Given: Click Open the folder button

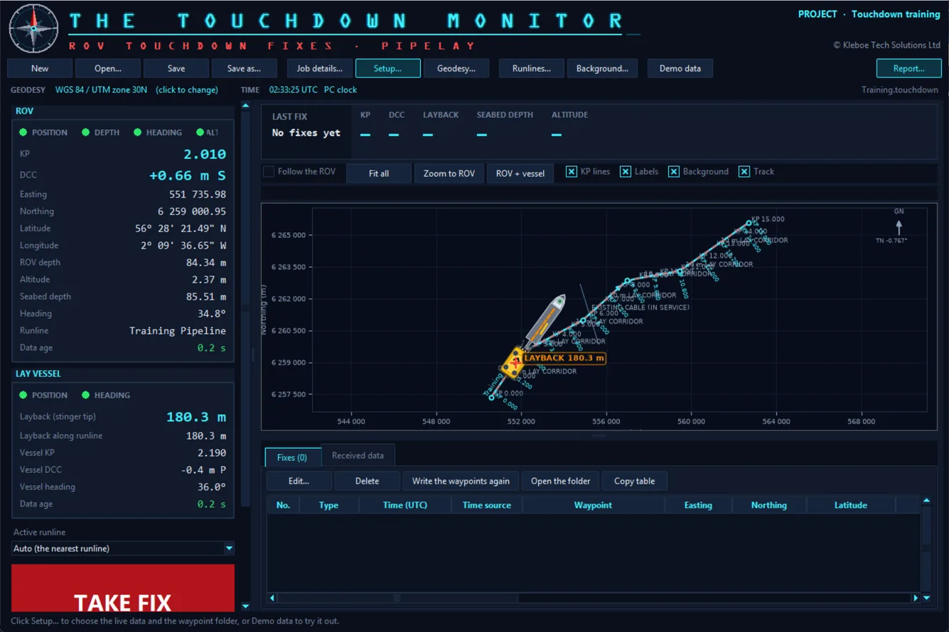Looking at the screenshot, I should [561, 481].
